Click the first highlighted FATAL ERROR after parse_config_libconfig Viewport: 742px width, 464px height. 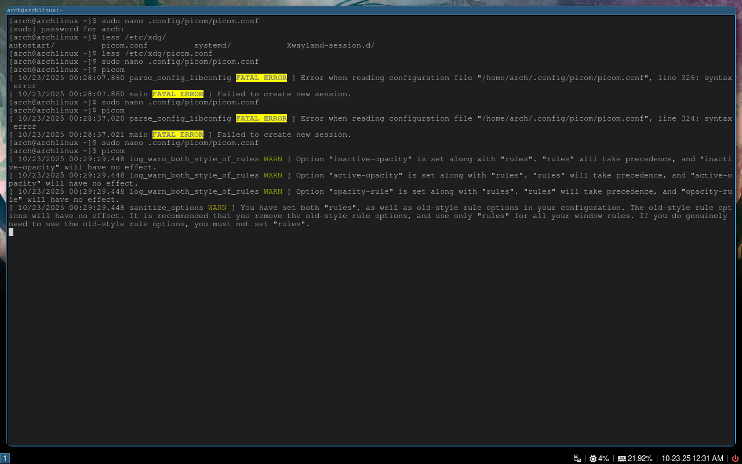(x=261, y=78)
